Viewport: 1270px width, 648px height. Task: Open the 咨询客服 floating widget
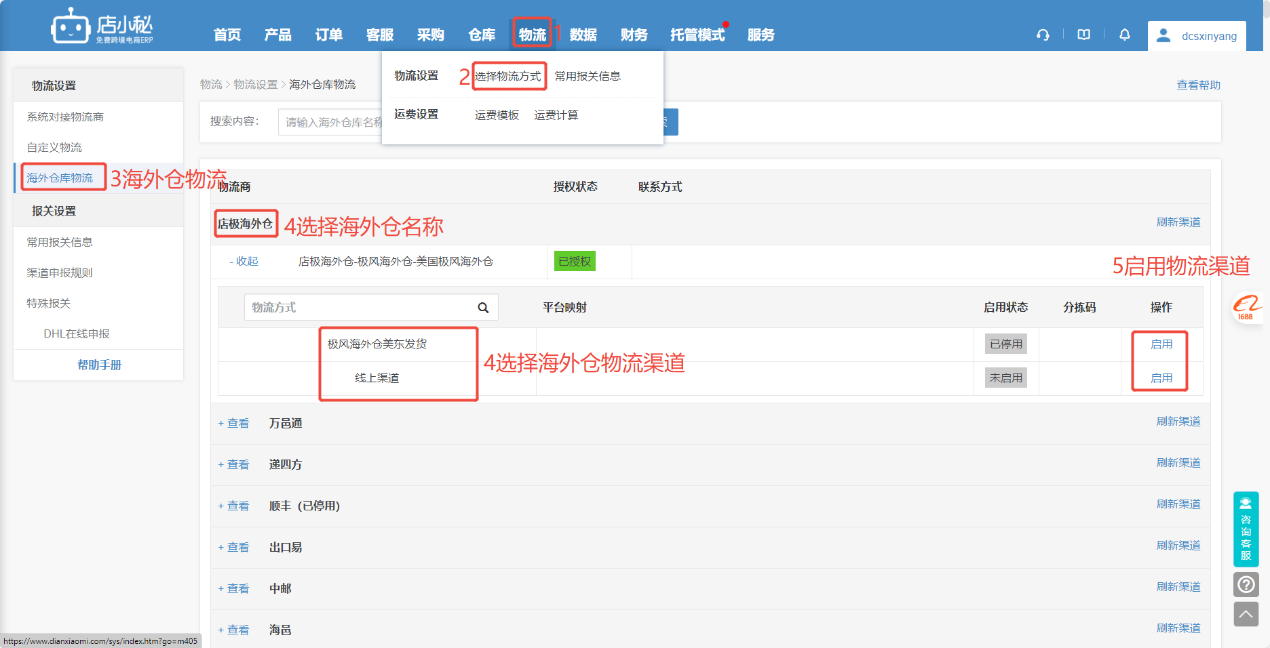point(1246,529)
